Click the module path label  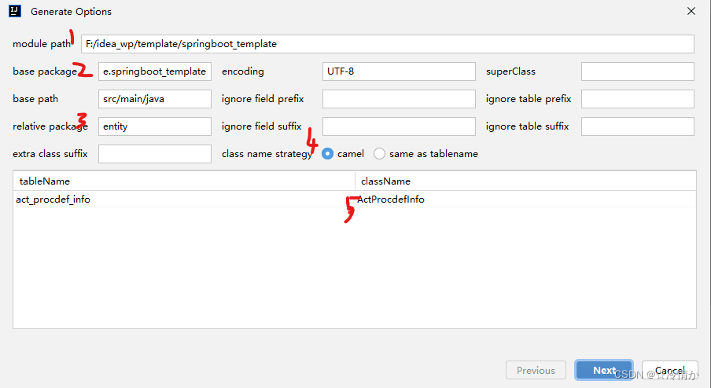point(42,44)
